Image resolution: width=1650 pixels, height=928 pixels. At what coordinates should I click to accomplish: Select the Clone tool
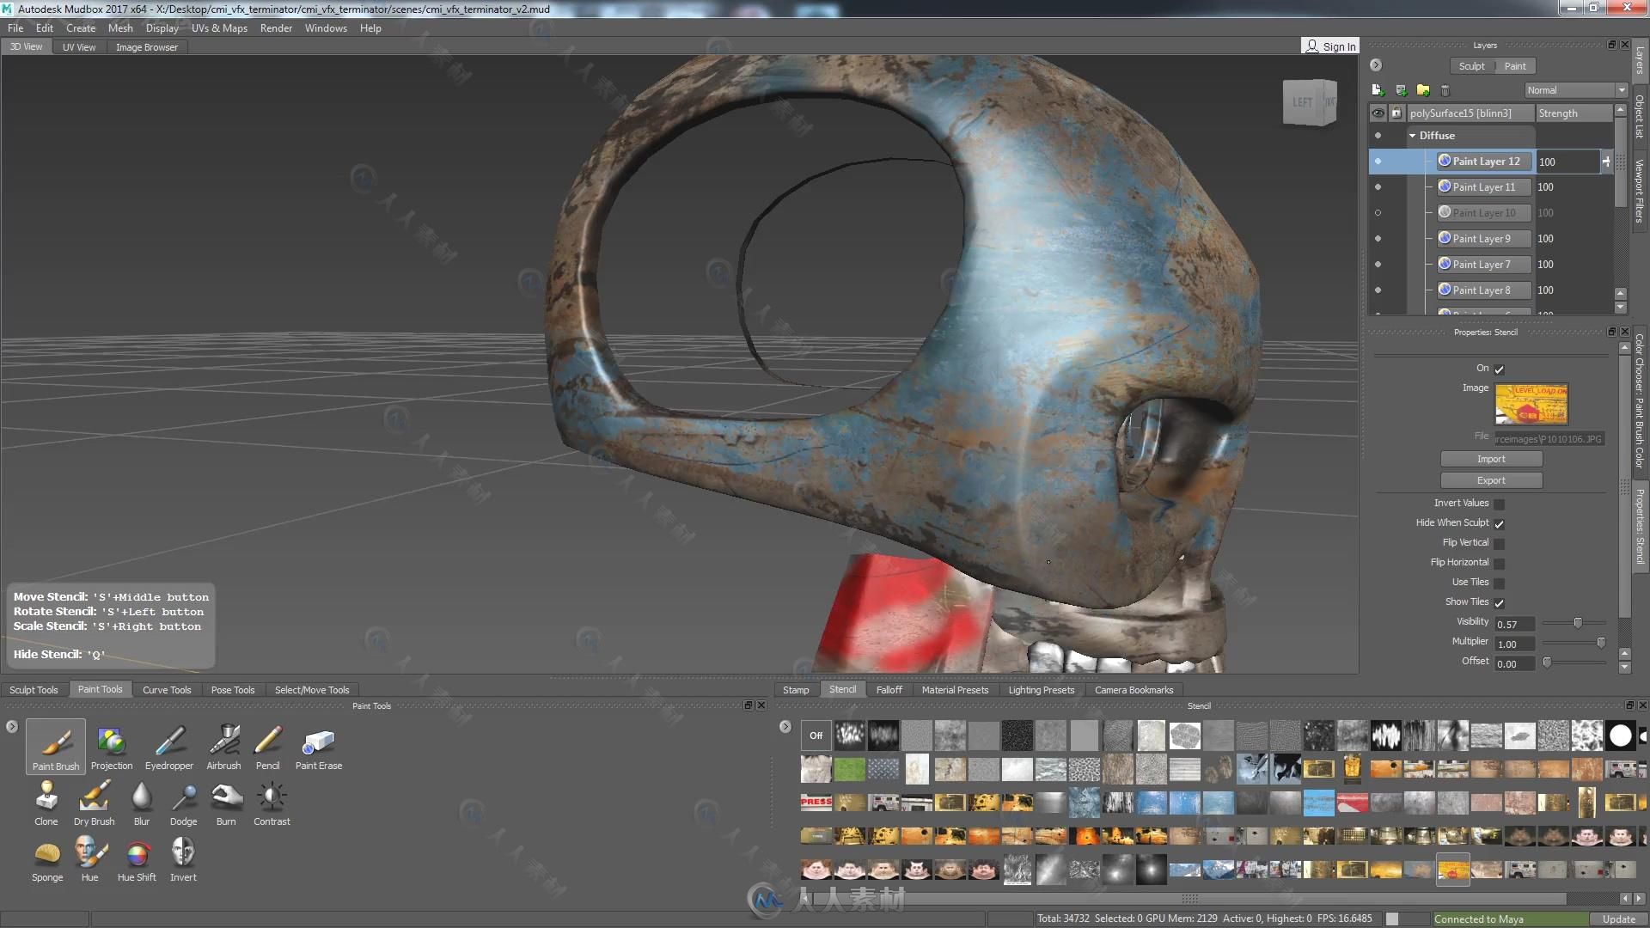46,803
